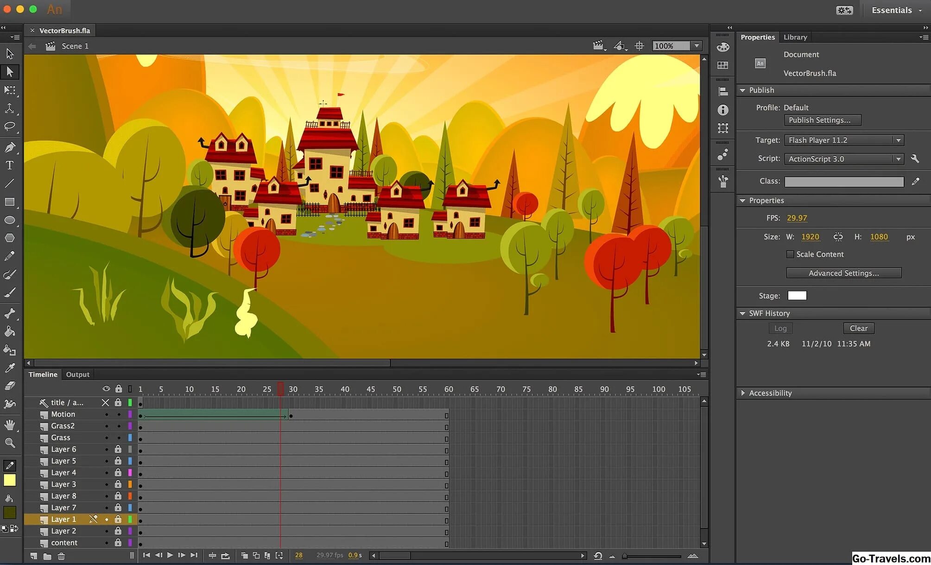This screenshot has height=565, width=931.
Task: Switch to the Zoom tool
Action: (x=9, y=443)
